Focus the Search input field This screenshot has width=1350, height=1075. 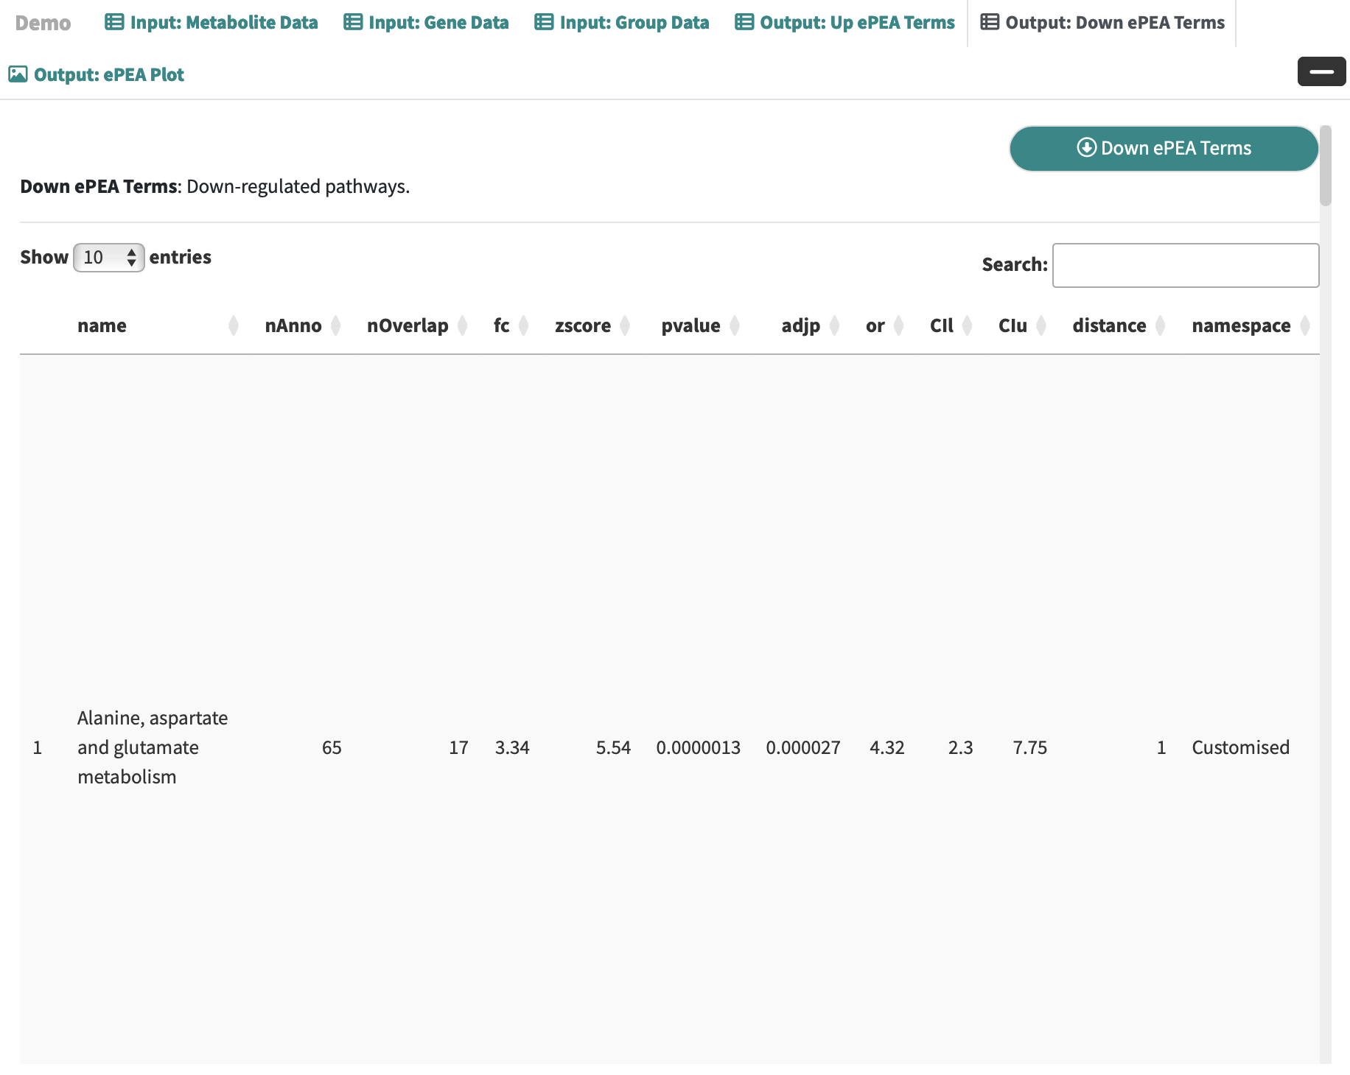(x=1185, y=265)
